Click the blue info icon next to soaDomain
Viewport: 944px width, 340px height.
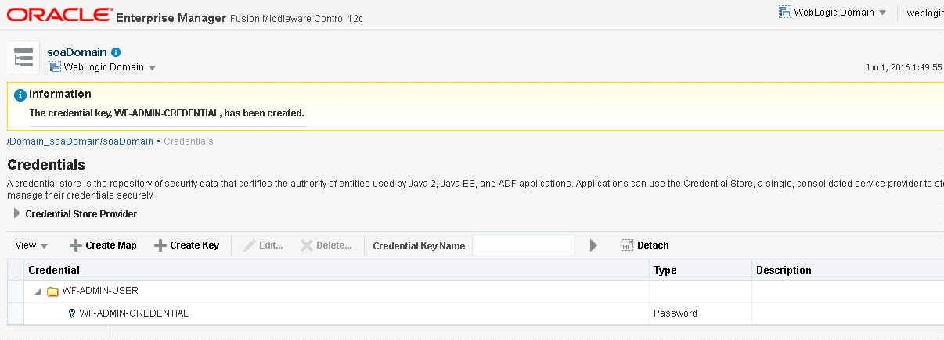(116, 52)
